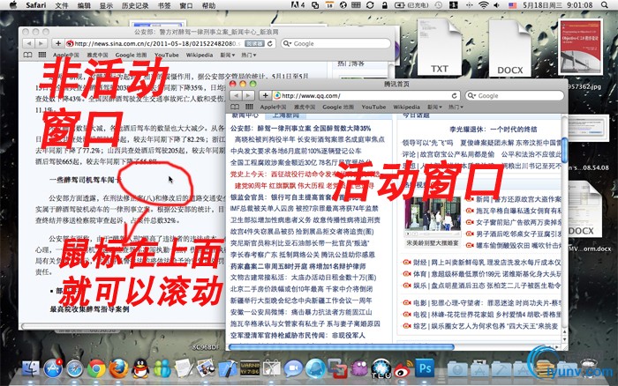Open the 编辑 menu

84,5
